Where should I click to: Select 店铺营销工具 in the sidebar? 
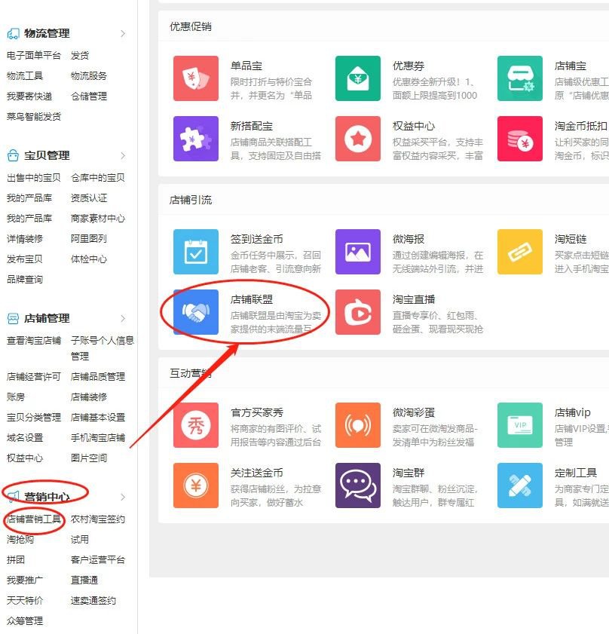[x=35, y=518]
